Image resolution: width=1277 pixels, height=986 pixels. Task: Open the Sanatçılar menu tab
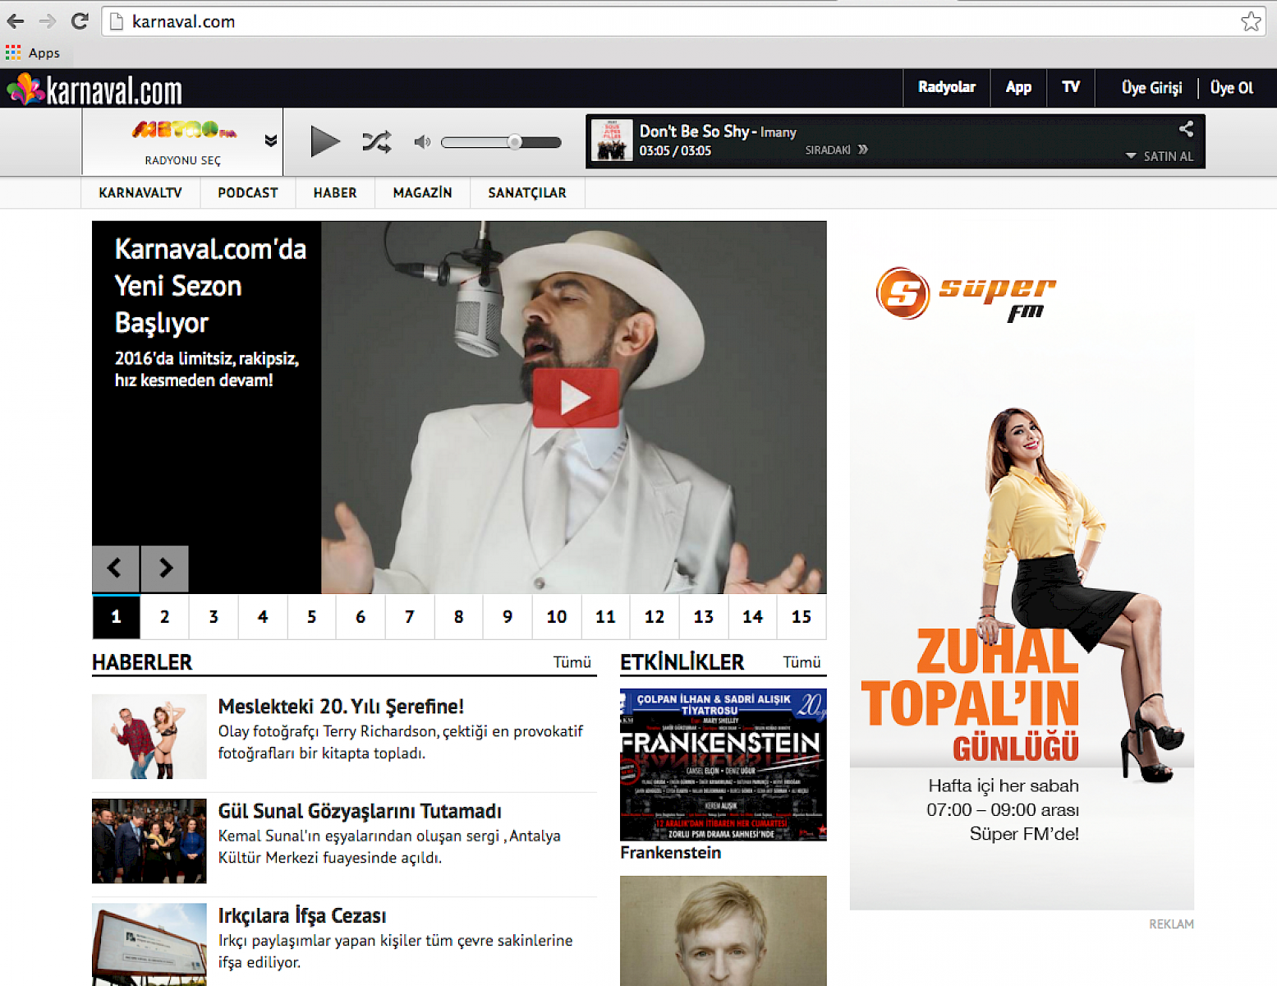pos(526,193)
